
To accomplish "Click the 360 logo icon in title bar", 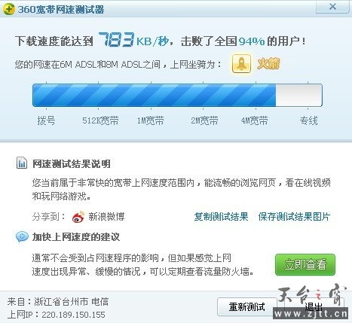I will pyautogui.click(x=9, y=9).
